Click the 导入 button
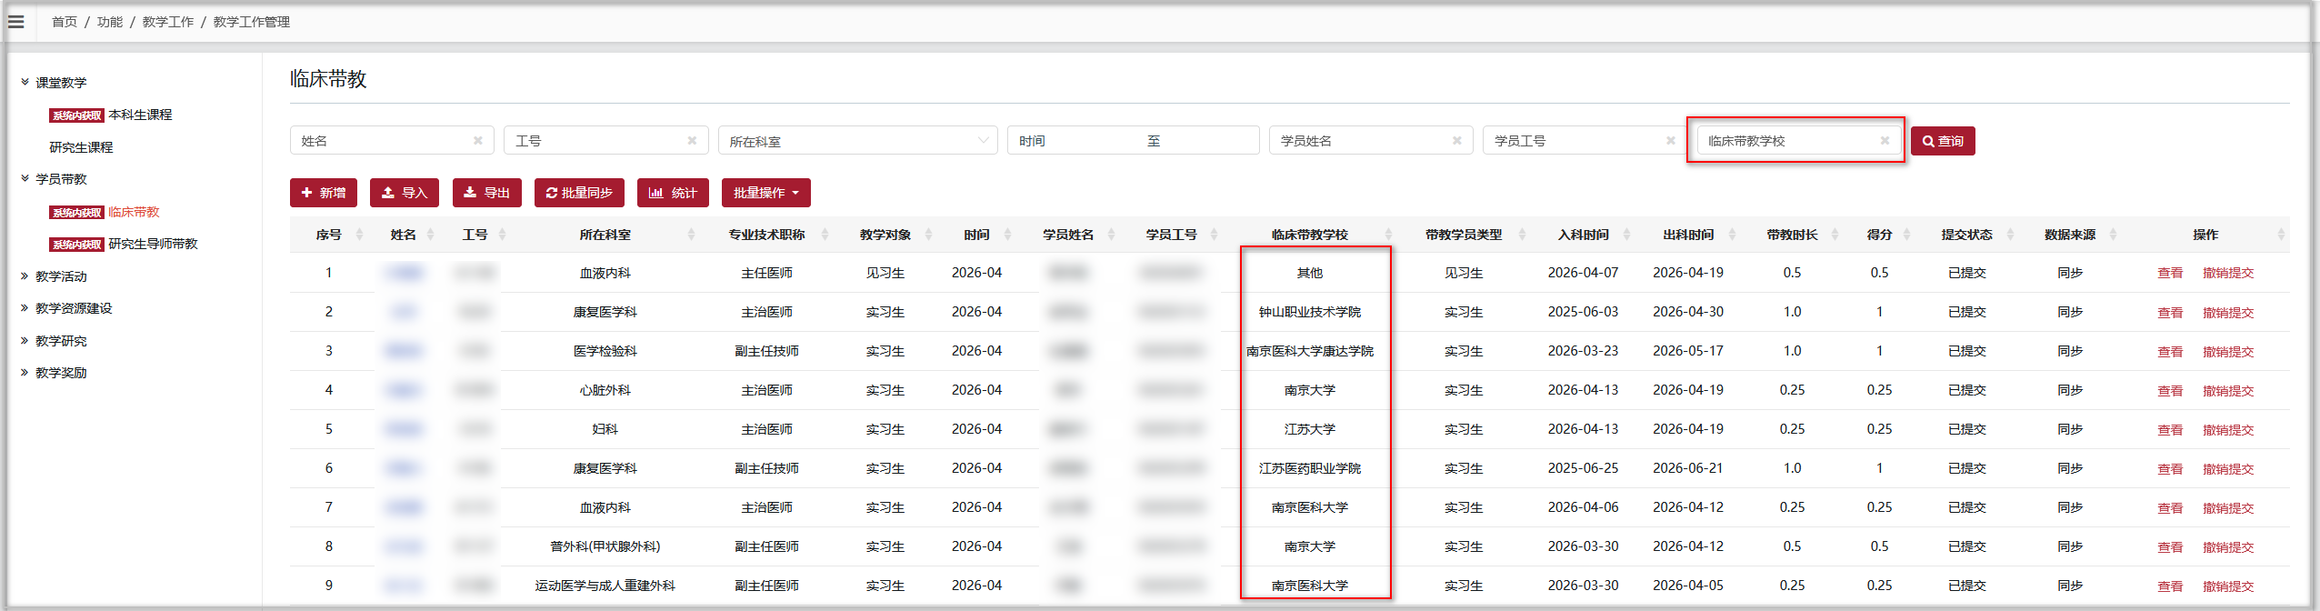The image size is (2320, 611). coord(404,193)
